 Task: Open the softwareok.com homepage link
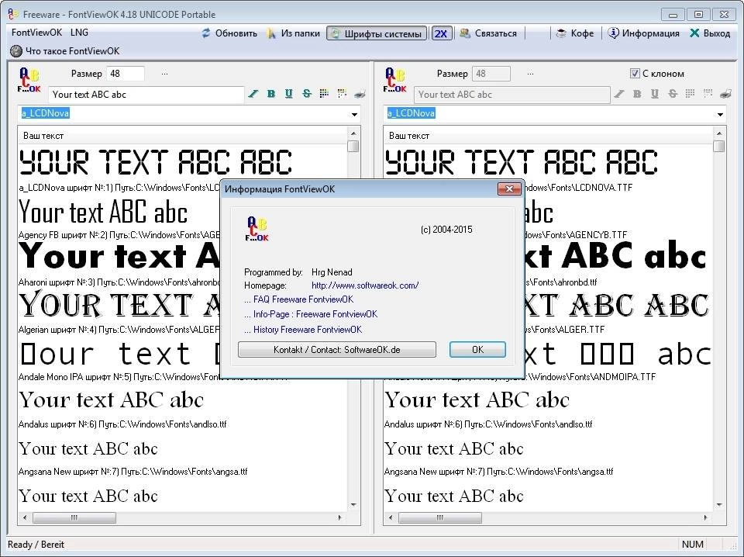[365, 285]
